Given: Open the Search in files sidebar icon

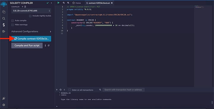Looking at the screenshot, I should click(4, 18).
